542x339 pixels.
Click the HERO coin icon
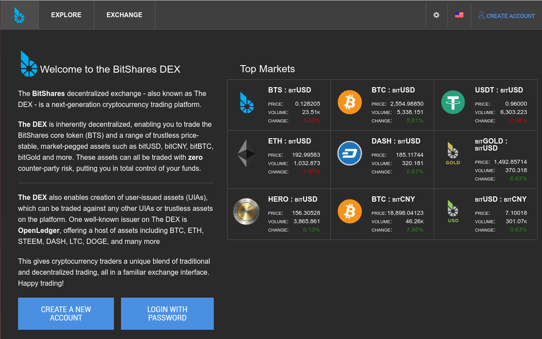click(x=246, y=211)
